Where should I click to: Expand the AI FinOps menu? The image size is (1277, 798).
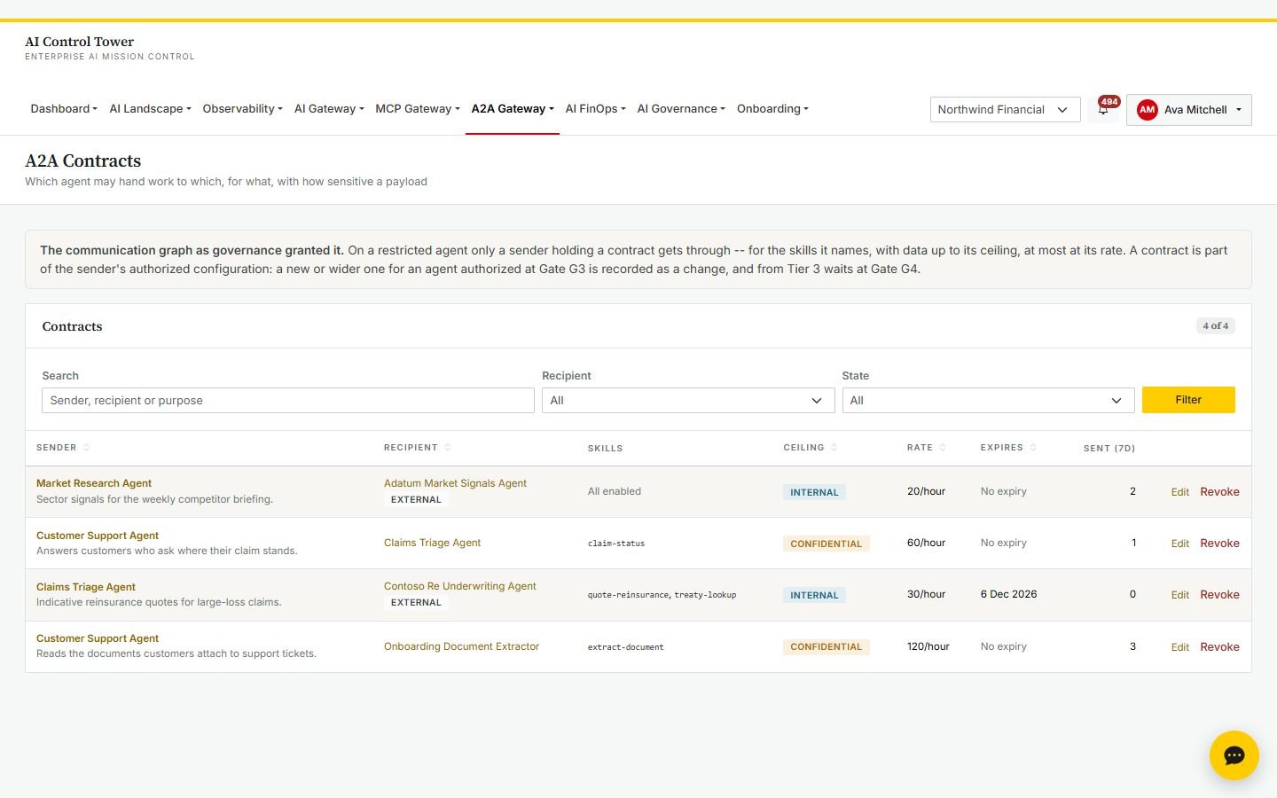click(595, 109)
